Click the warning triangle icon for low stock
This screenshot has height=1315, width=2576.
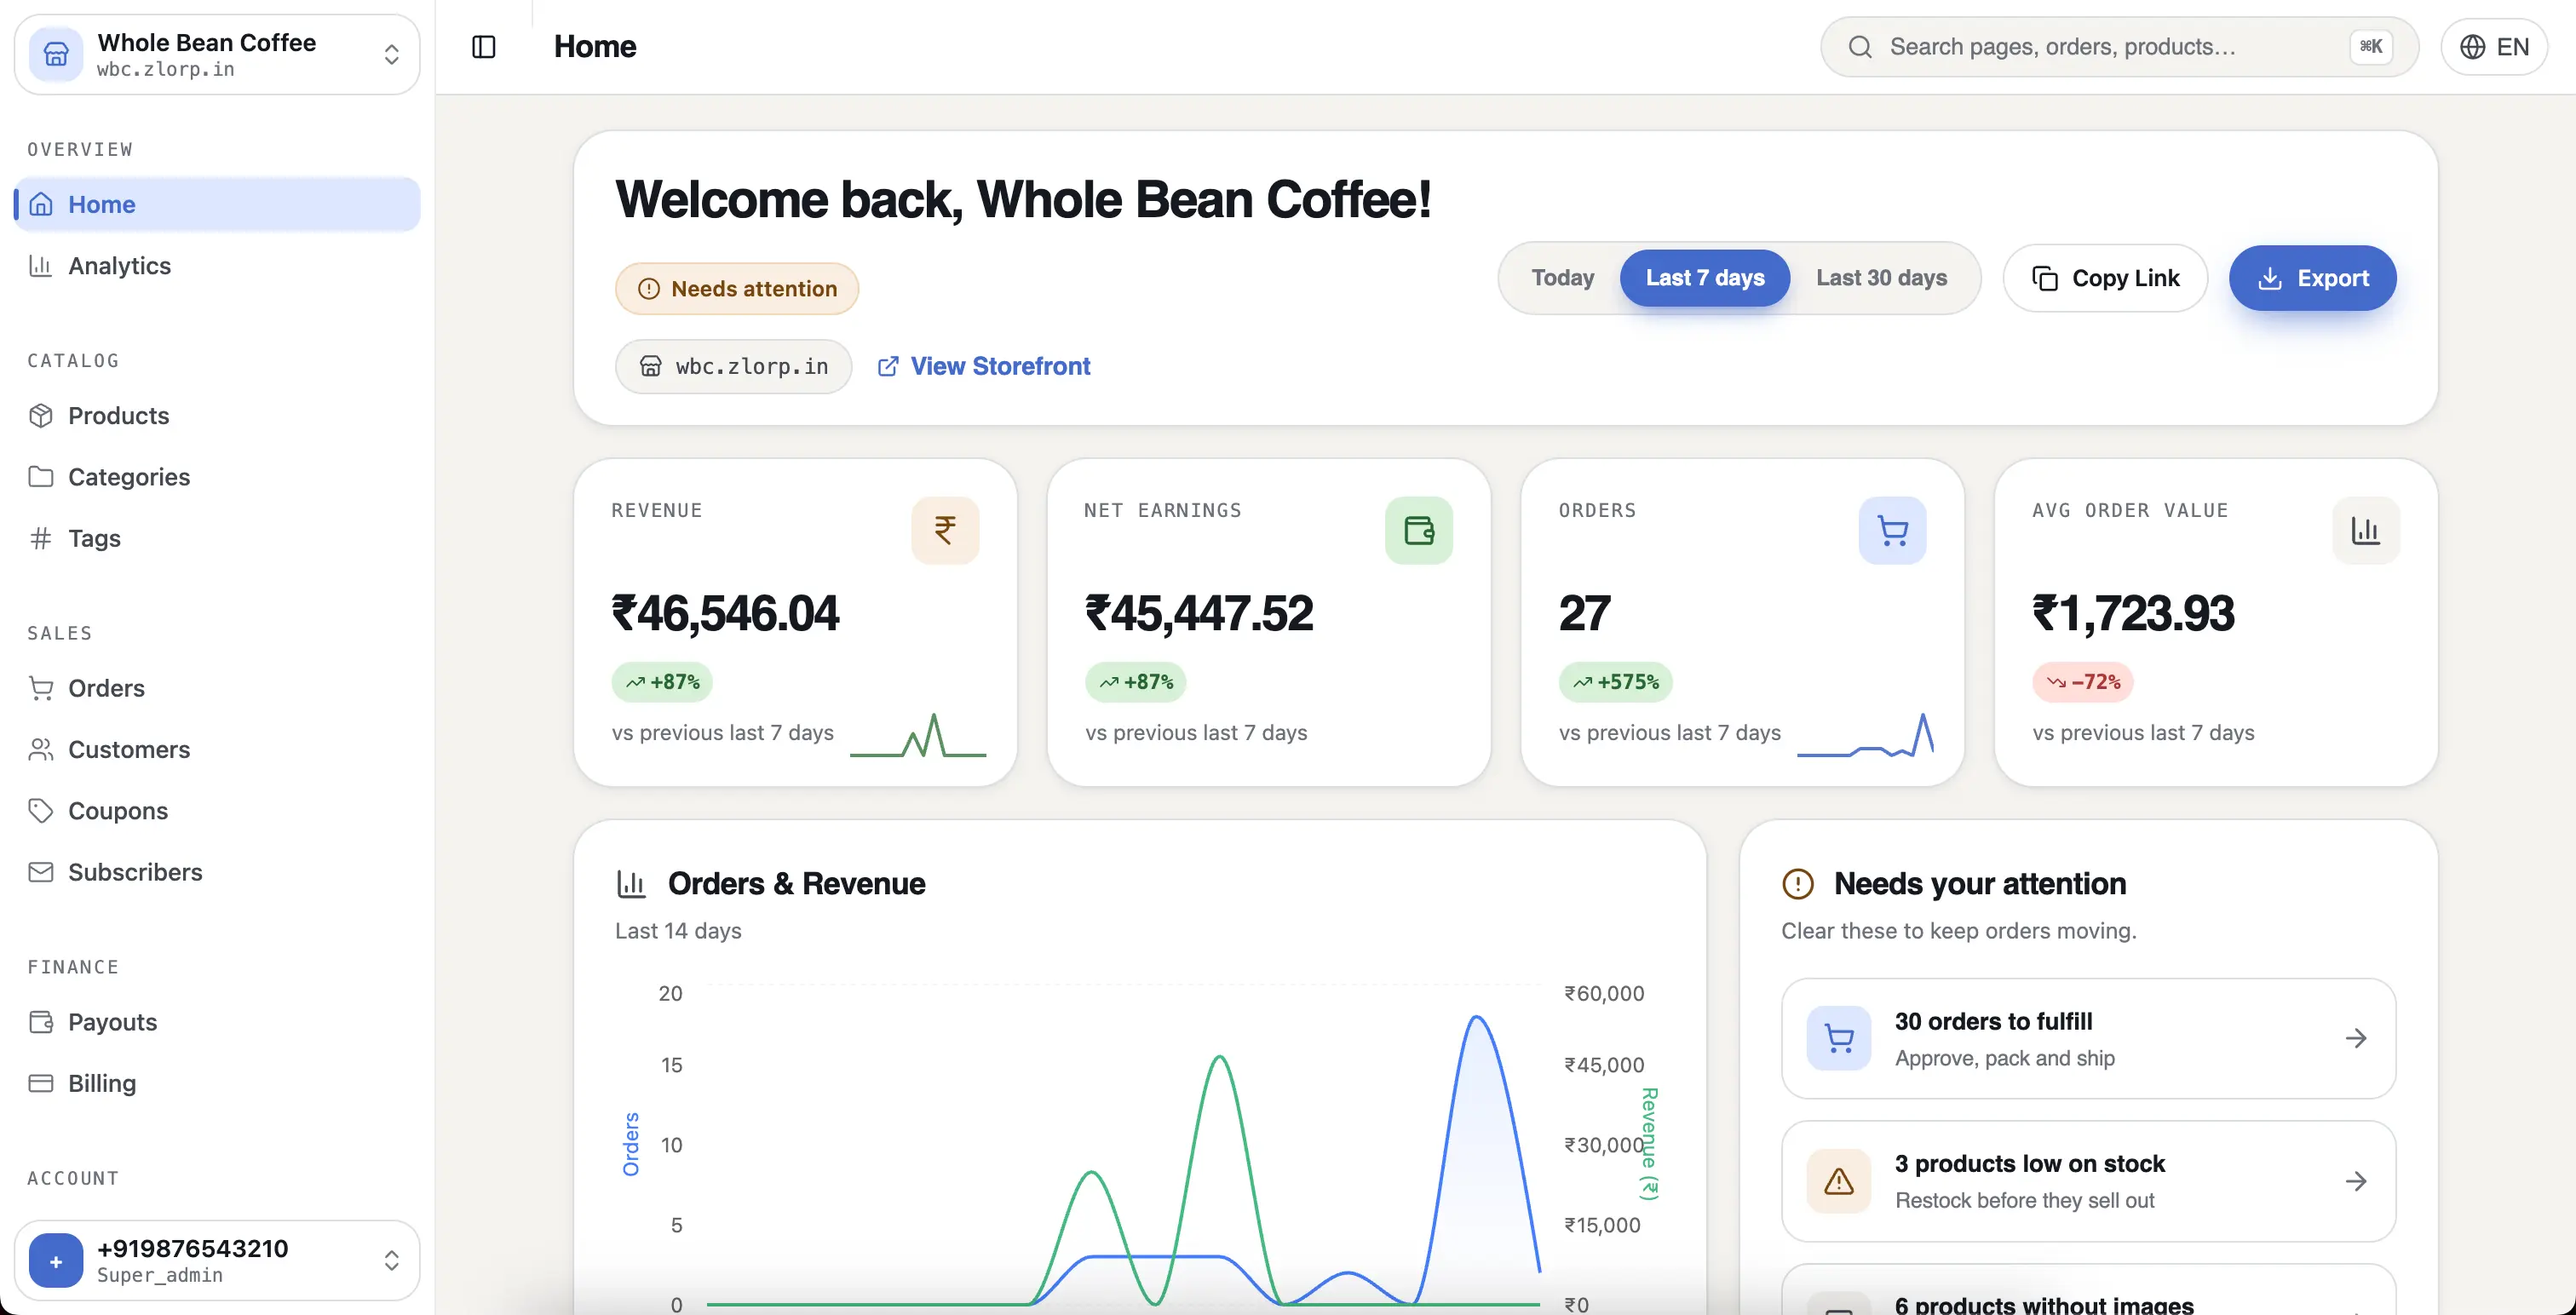(x=1838, y=1181)
